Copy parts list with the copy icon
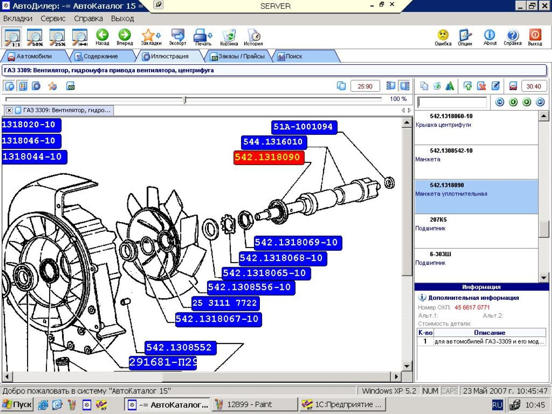Viewport: 552px width, 414px height. click(x=424, y=86)
